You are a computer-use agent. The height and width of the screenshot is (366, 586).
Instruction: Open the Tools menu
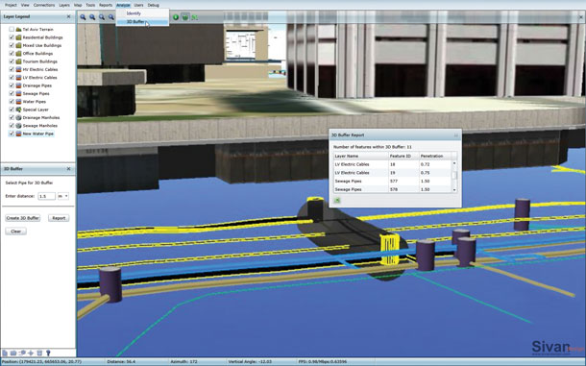pos(90,5)
